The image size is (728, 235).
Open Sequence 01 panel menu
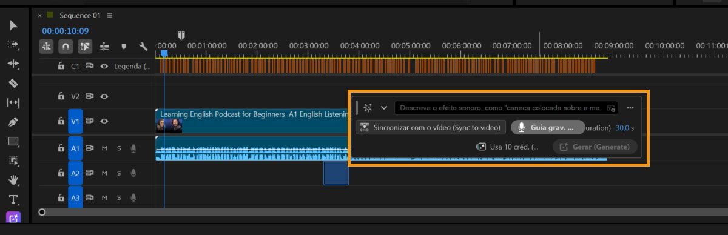[109, 15]
